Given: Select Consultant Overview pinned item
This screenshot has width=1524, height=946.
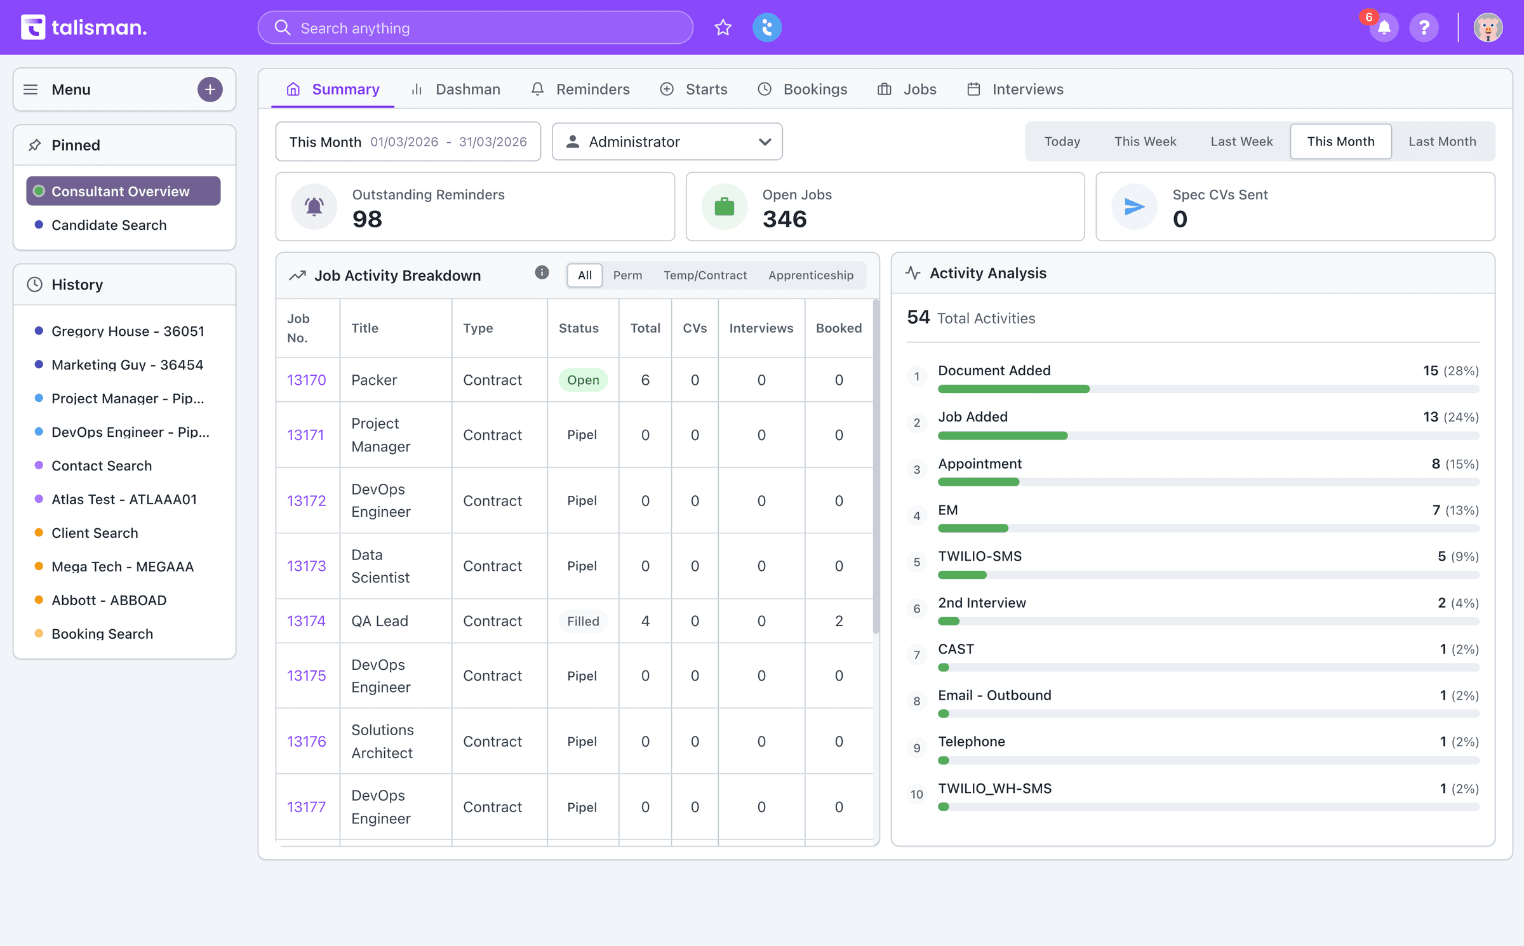Looking at the screenshot, I should coord(123,191).
